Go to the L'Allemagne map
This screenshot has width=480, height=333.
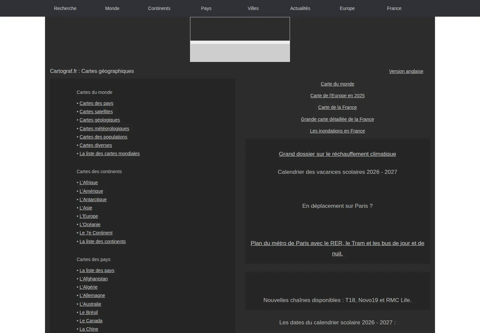tap(92, 295)
